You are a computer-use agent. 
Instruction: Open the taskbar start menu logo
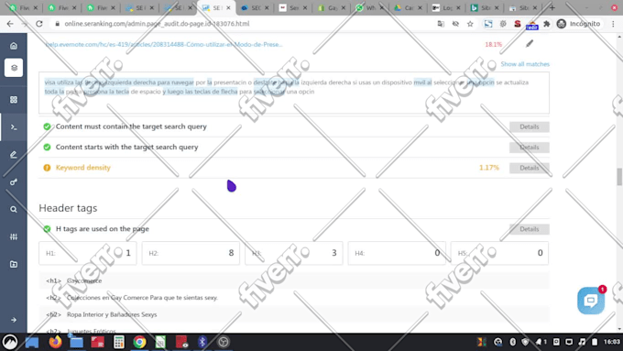point(10,342)
